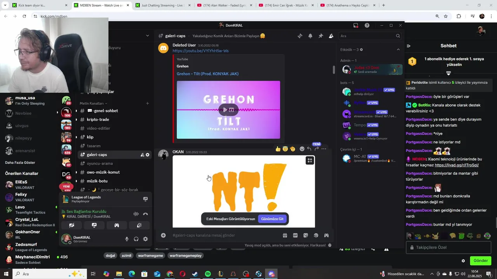Open the apps/game controller icon in message bar

point(327,235)
